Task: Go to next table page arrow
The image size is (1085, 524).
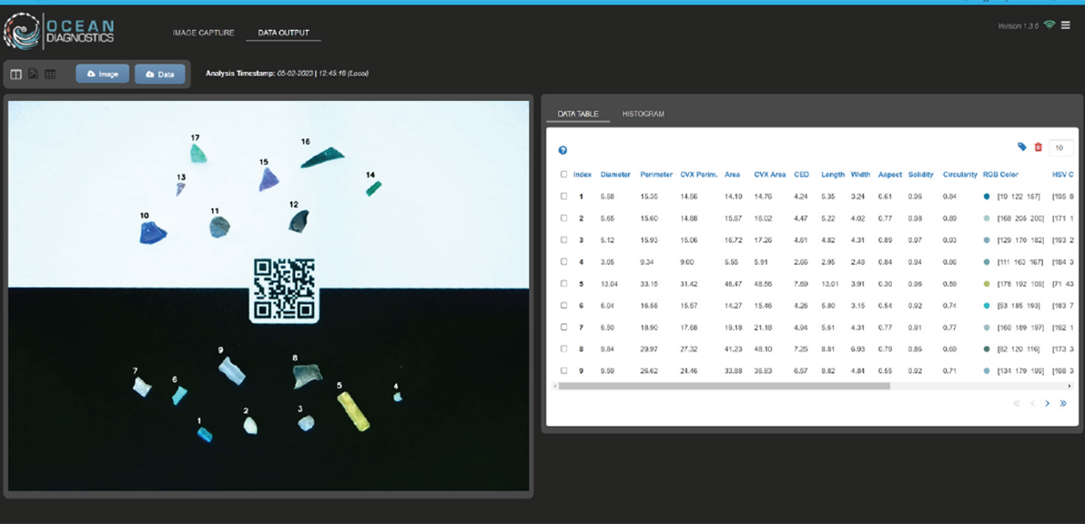Action: [1048, 404]
